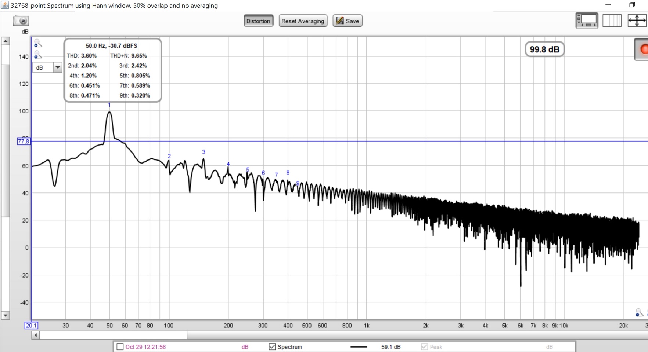The height and width of the screenshot is (352, 648).
Task: Click the 77.8 cursor level label
Action: [x=24, y=141]
